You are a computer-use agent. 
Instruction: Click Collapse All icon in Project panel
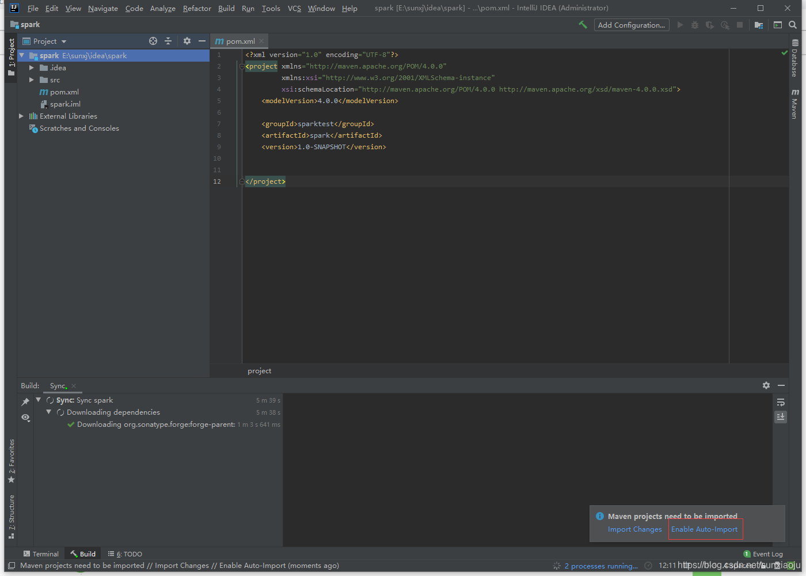168,41
